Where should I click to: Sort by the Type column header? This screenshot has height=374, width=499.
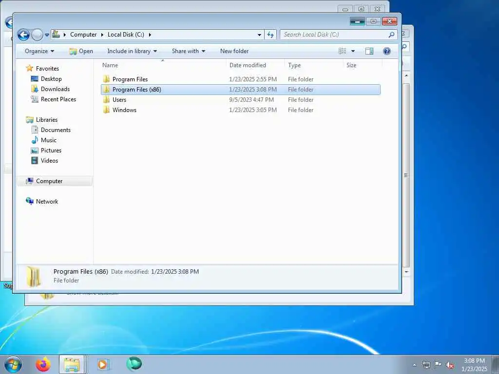tap(314, 65)
